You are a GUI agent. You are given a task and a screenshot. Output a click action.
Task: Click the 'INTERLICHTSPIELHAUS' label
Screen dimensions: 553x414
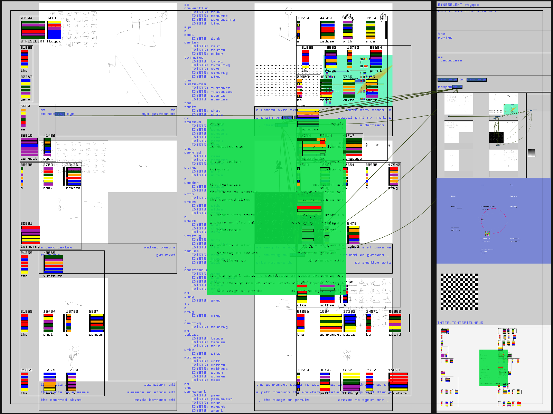[x=460, y=323]
